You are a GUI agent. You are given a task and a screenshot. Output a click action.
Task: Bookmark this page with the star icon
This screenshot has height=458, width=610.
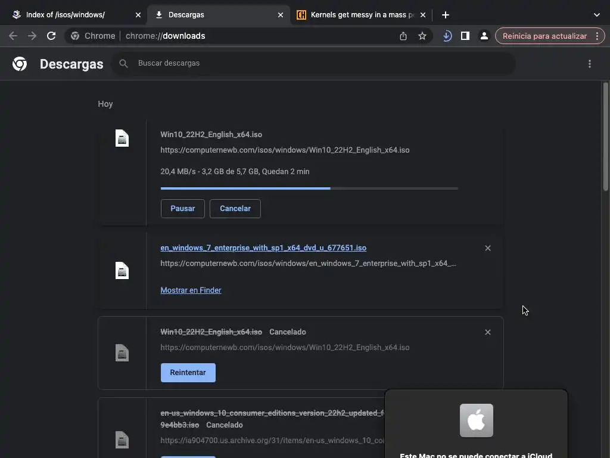coord(422,36)
